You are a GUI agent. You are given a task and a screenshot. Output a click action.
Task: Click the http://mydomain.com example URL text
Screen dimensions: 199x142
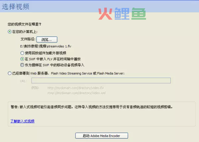[x=76, y=88]
